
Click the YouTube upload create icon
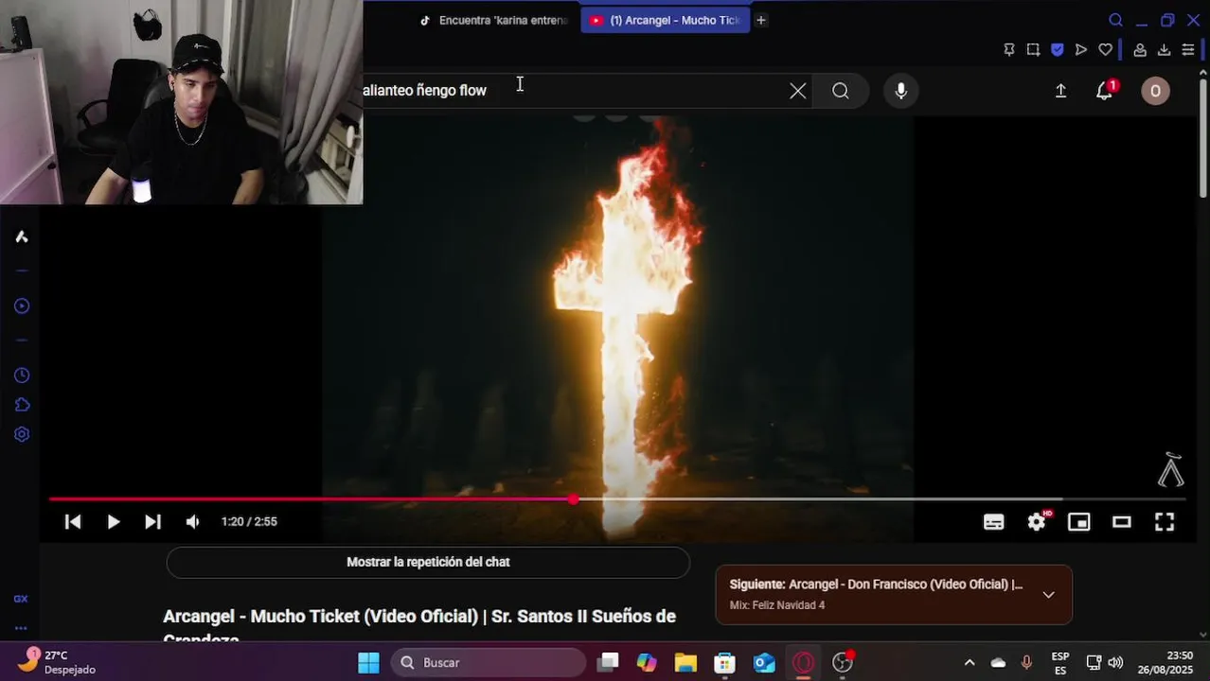(1060, 91)
